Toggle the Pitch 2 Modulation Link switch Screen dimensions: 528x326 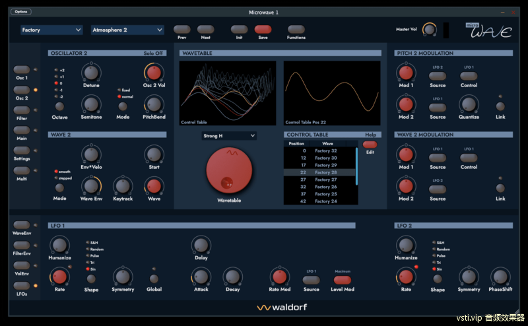[x=500, y=106]
